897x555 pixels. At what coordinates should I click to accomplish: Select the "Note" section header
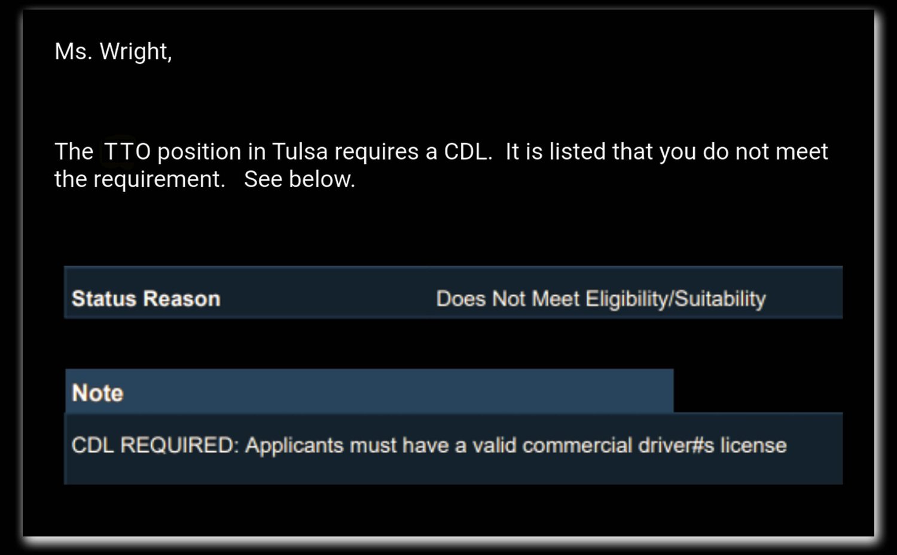(97, 394)
